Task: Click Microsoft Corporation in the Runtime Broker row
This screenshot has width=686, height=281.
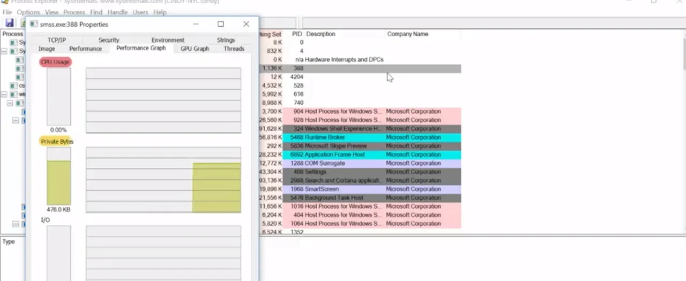Action: click(x=413, y=137)
